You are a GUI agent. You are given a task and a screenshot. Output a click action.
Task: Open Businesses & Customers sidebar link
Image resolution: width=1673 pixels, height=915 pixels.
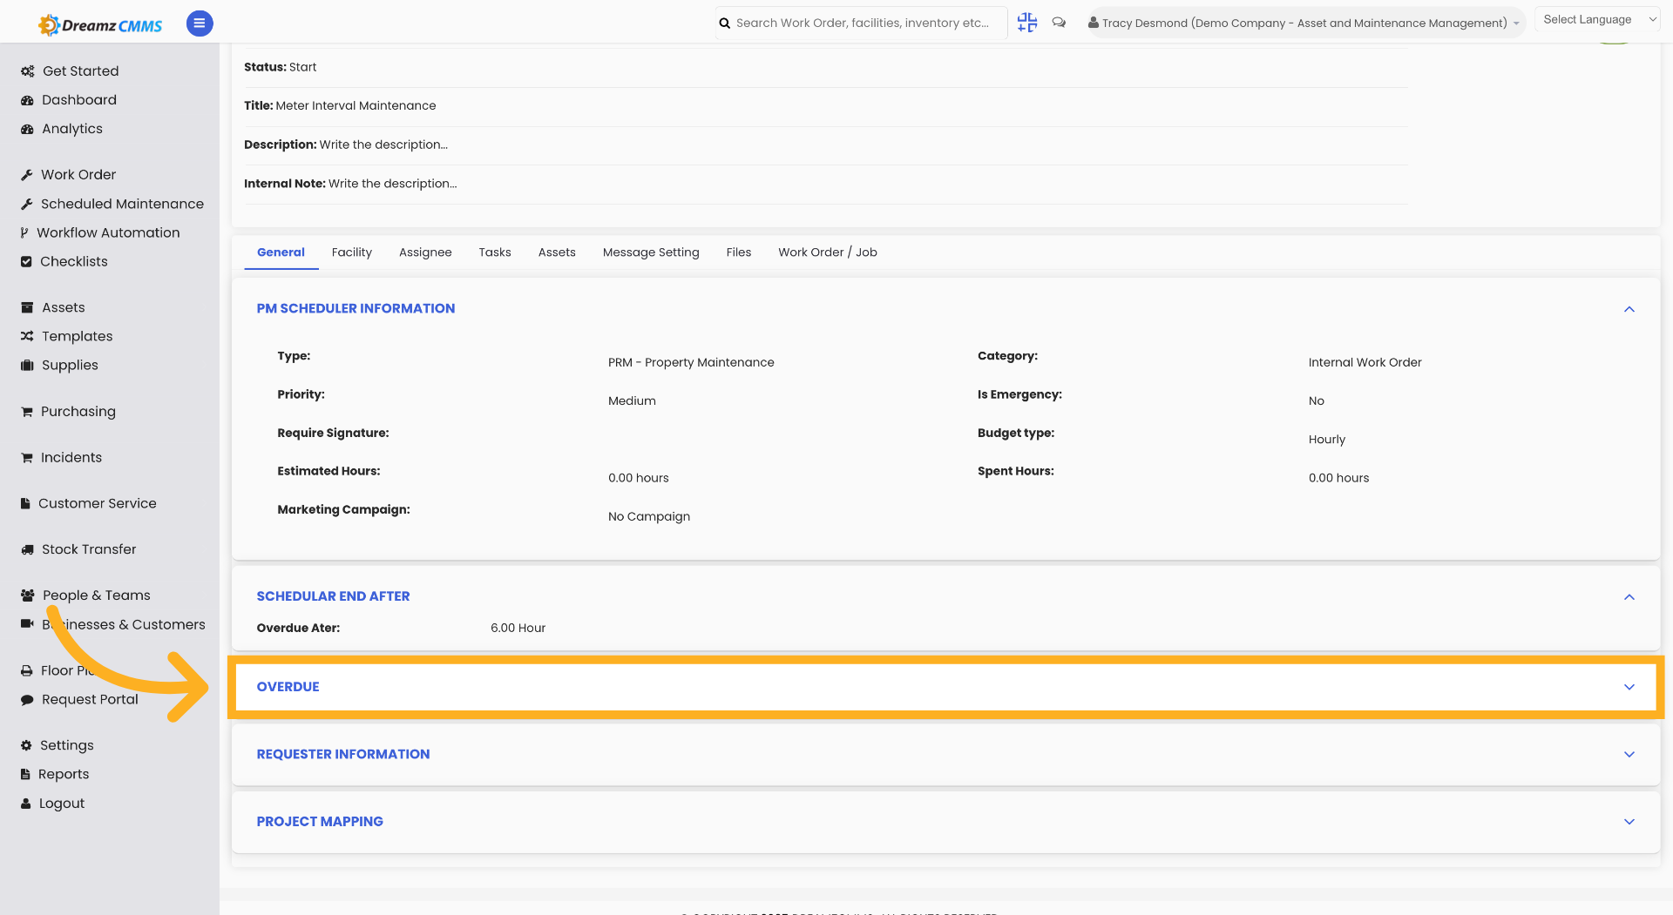click(124, 624)
